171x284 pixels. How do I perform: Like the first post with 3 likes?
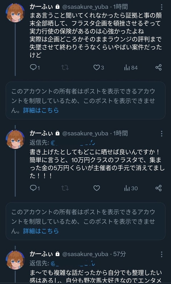(x=99, y=67)
